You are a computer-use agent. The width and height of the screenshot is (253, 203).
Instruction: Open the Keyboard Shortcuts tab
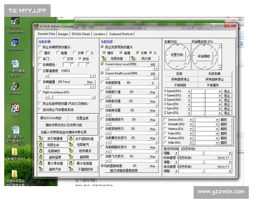(x=121, y=34)
